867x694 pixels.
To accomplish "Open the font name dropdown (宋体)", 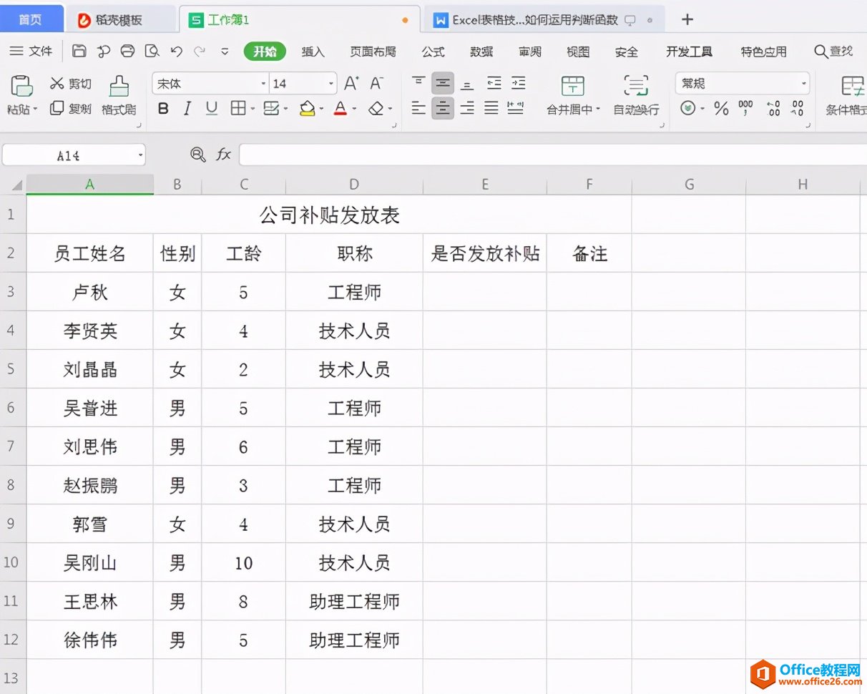I will click(263, 84).
